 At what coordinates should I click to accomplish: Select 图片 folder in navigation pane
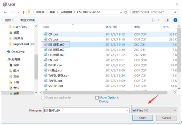click(15, 71)
